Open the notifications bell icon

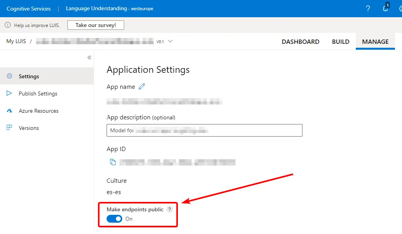pyautogui.click(x=386, y=8)
